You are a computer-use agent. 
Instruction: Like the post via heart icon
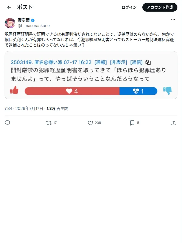pos(94,123)
